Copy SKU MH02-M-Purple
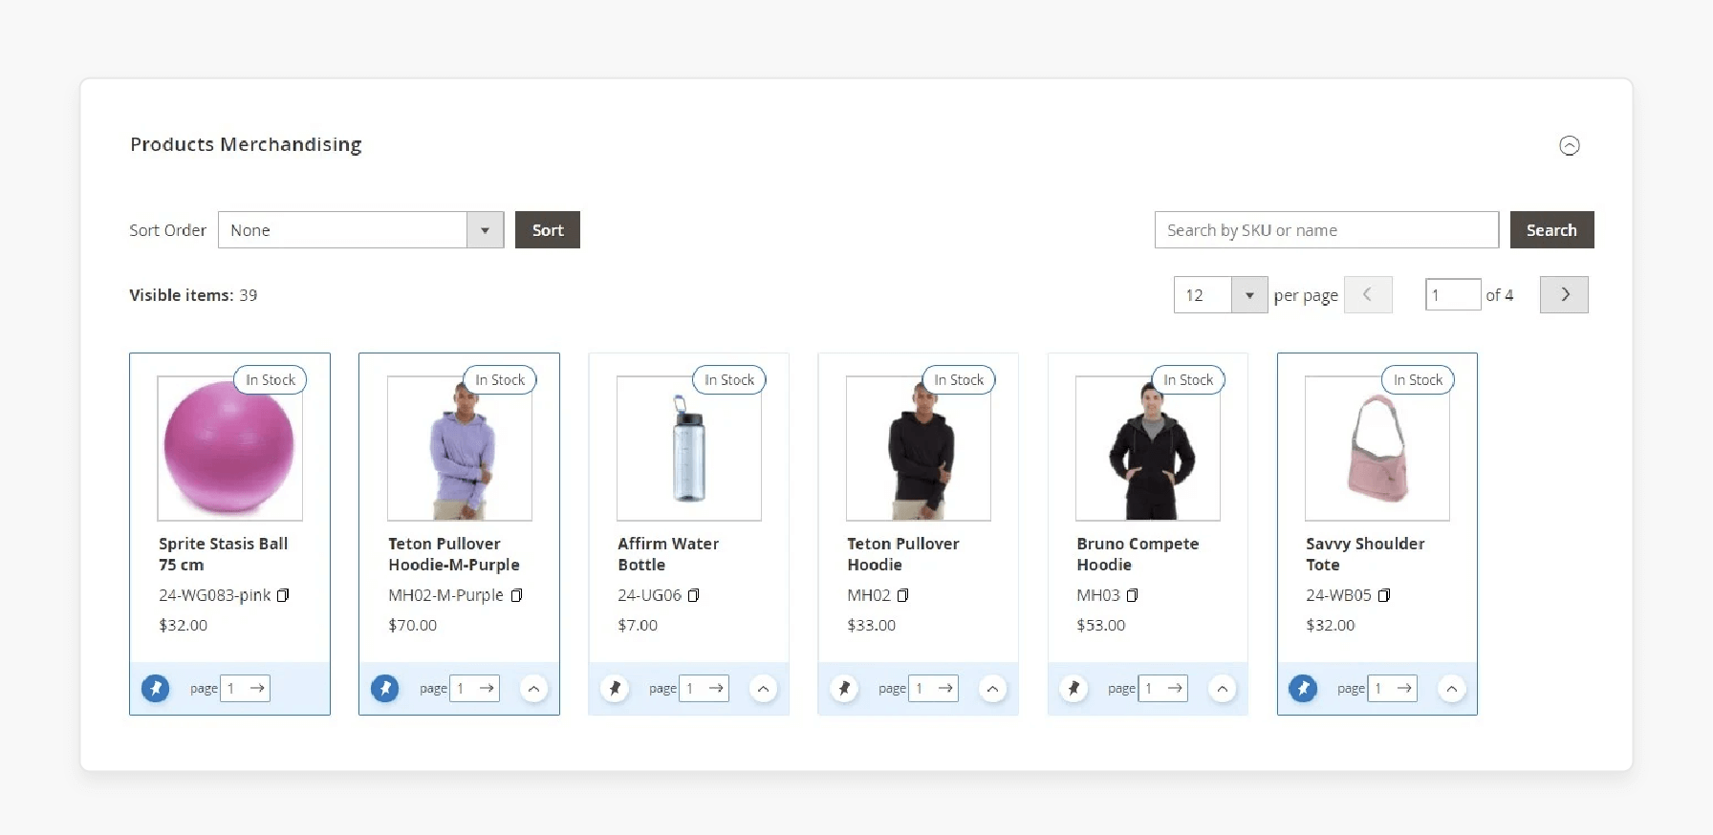The image size is (1713, 835). pos(516,595)
